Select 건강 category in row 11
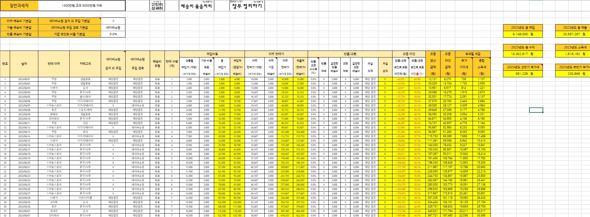Screen dimensions: 590x217 [x=85, y=123]
